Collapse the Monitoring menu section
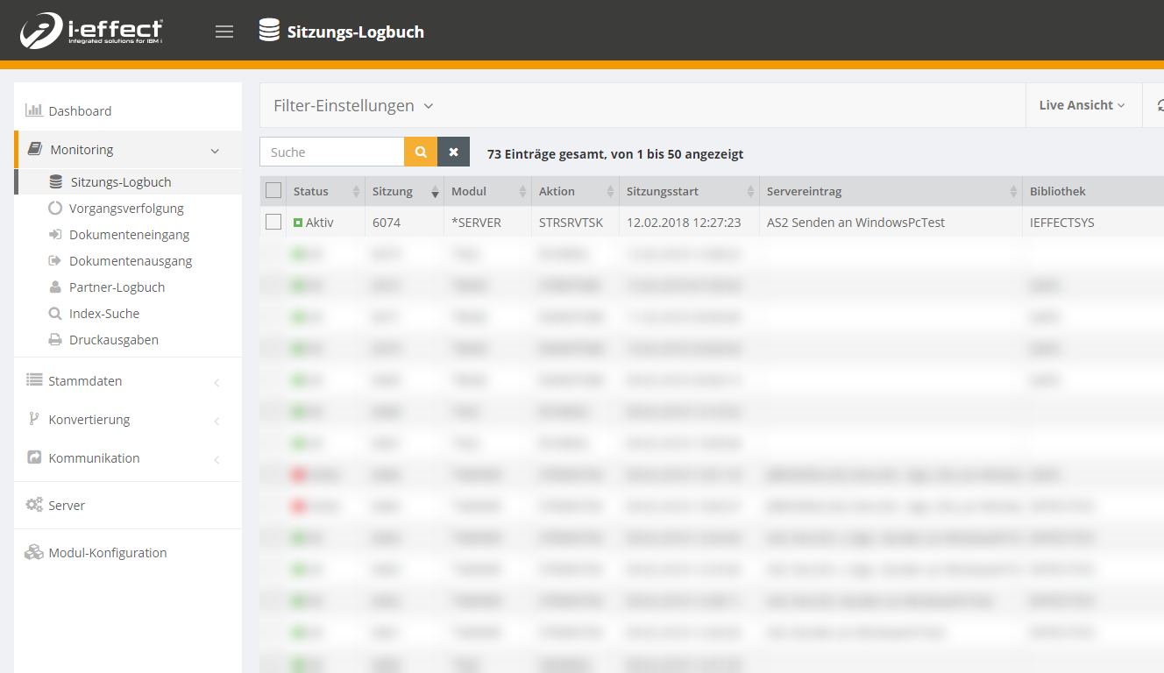Screen dimensions: 1164x673 point(215,151)
